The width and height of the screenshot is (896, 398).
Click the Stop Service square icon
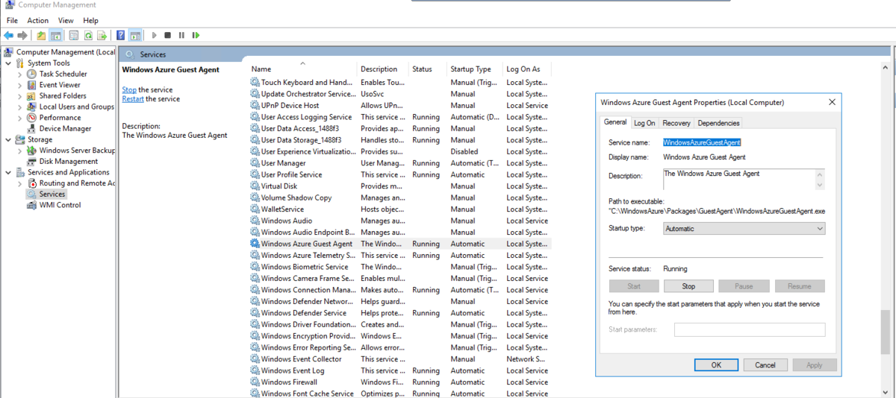(168, 35)
